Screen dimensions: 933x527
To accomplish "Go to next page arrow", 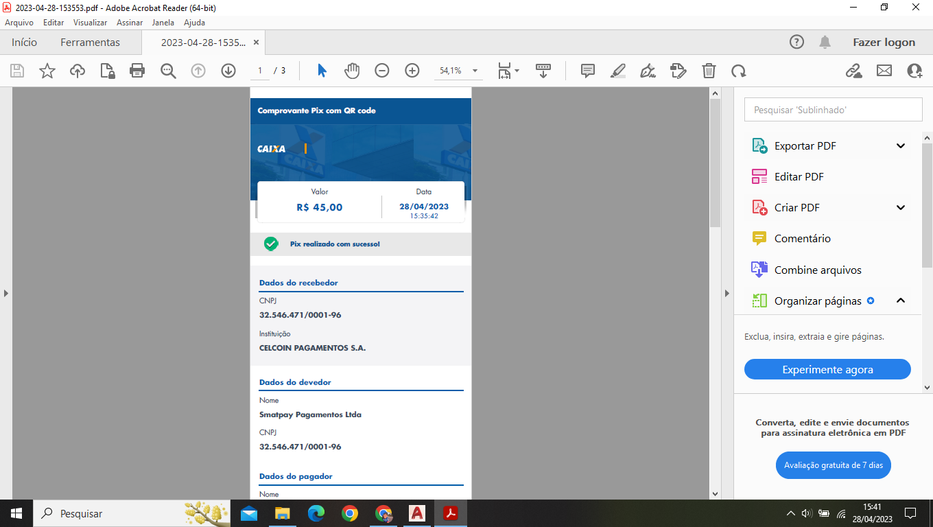I will (228, 71).
